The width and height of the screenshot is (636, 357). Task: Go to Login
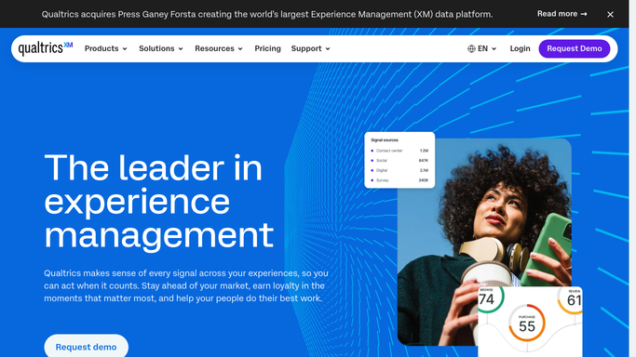click(520, 48)
